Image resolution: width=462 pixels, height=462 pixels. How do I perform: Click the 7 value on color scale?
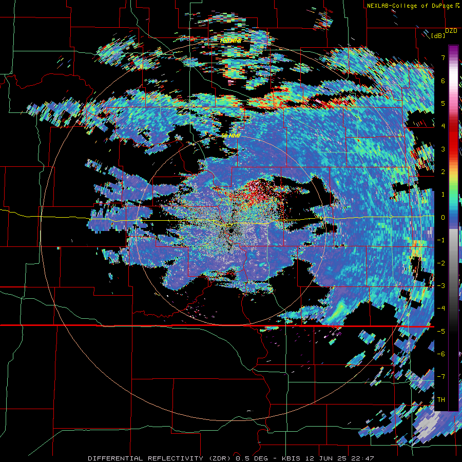point(443,57)
